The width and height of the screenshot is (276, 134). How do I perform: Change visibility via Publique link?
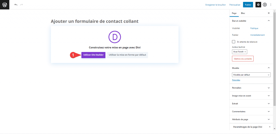pyautogui.click(x=254, y=28)
